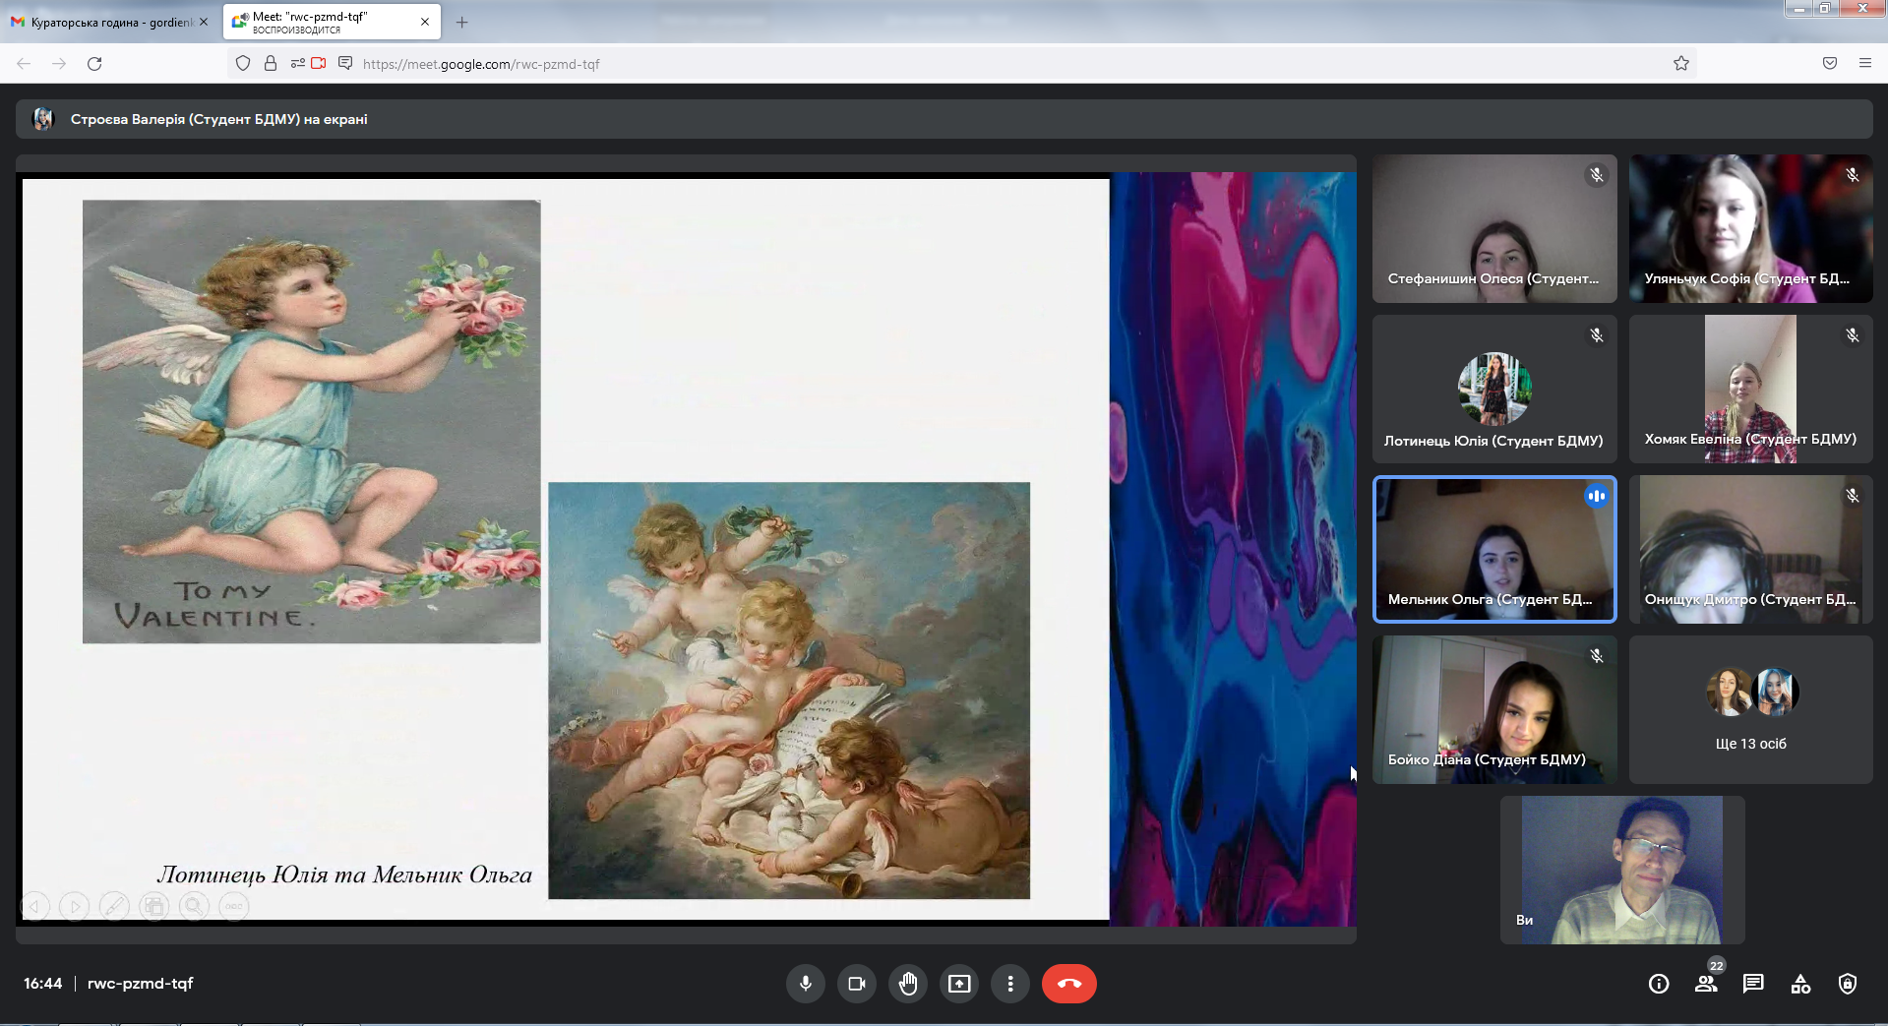Open the chat panel icon

point(1753,984)
